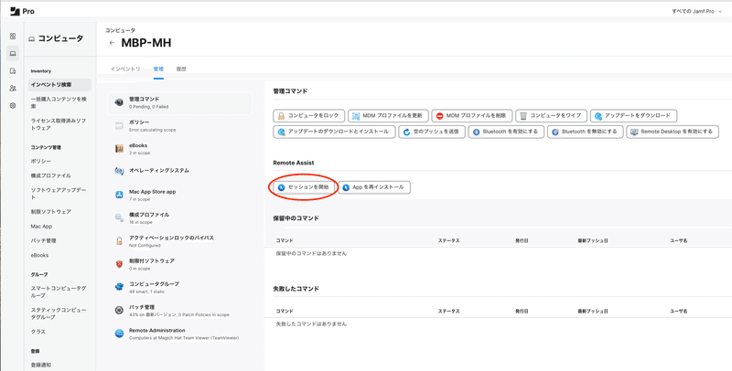Click the ポリシー icon in management list
732x371 pixels.
click(119, 125)
